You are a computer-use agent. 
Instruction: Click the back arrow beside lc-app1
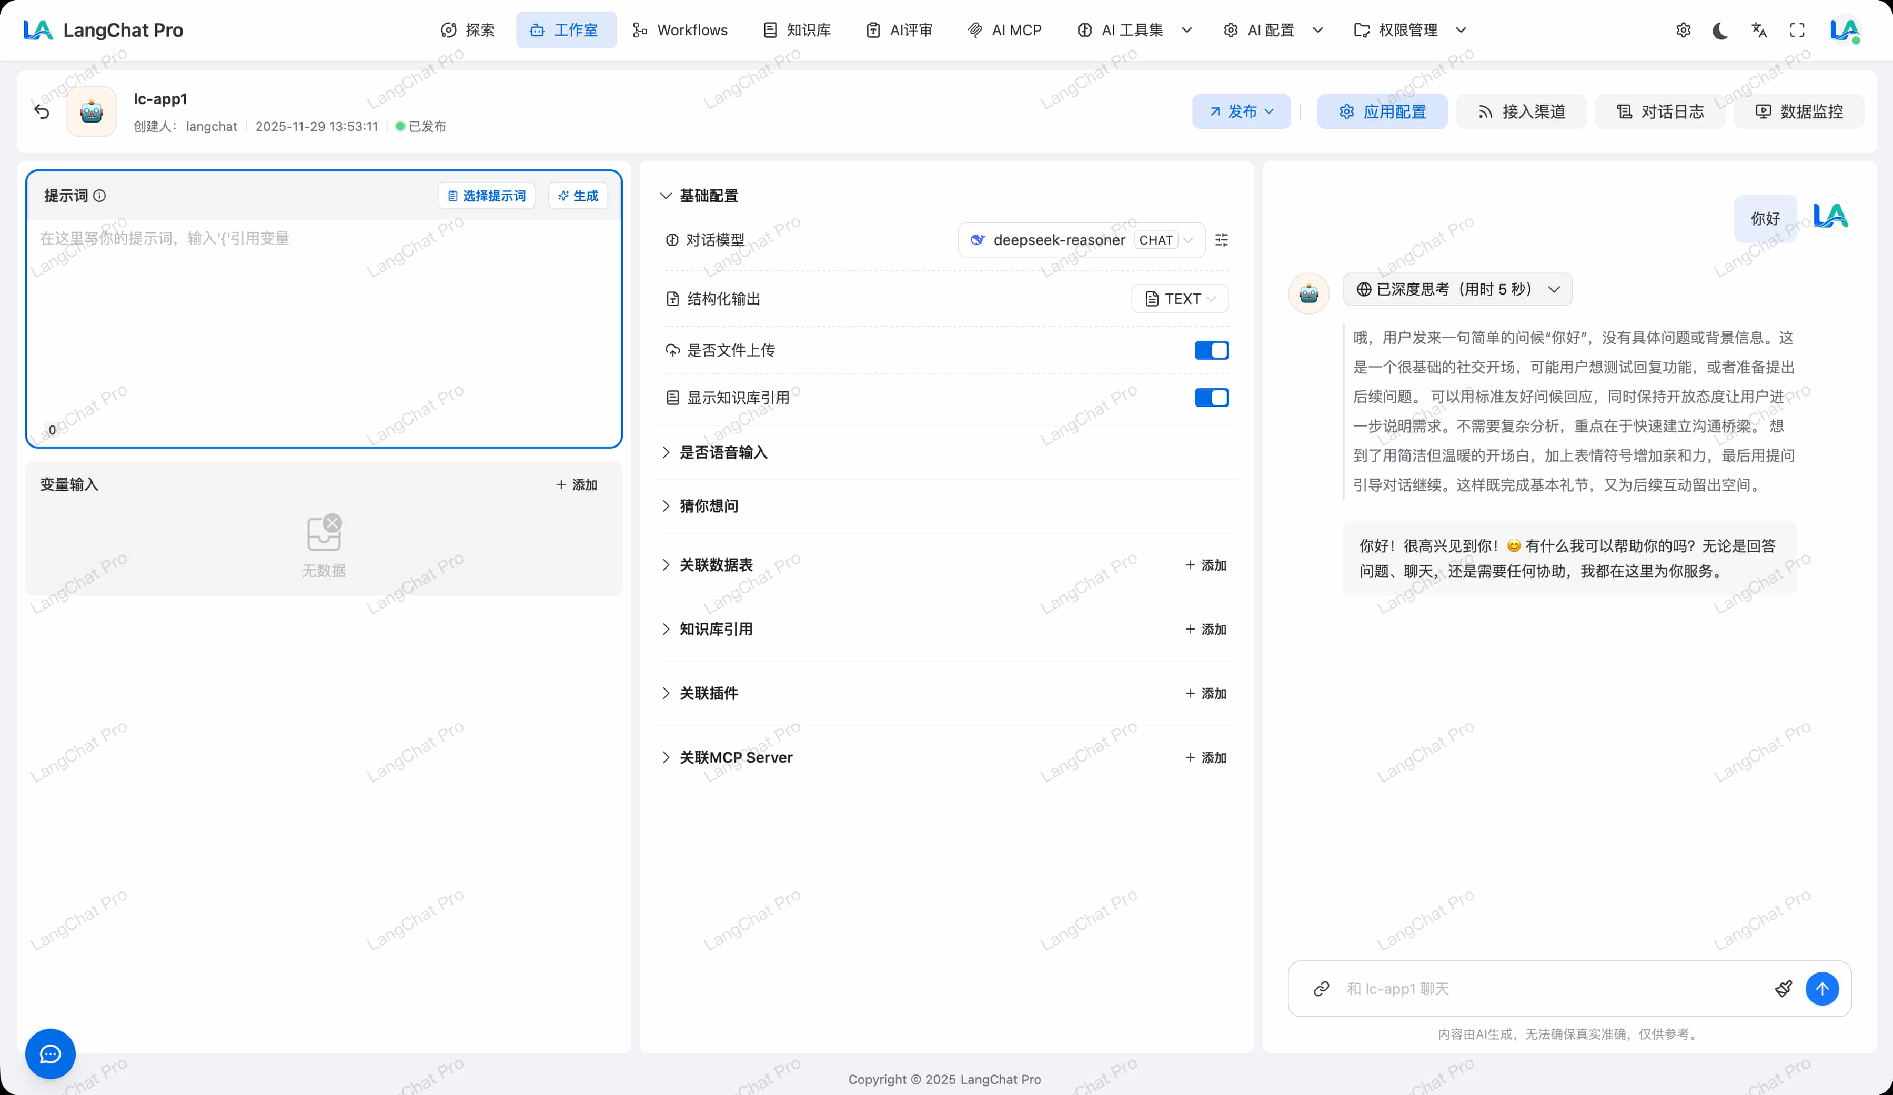(x=42, y=112)
